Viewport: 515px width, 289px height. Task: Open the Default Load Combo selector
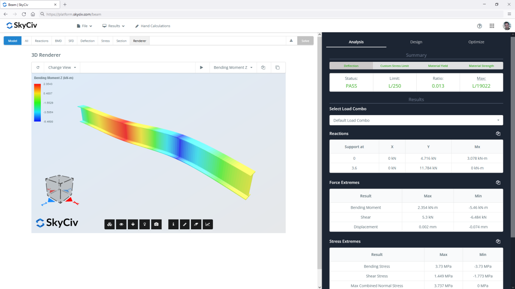[x=416, y=120]
